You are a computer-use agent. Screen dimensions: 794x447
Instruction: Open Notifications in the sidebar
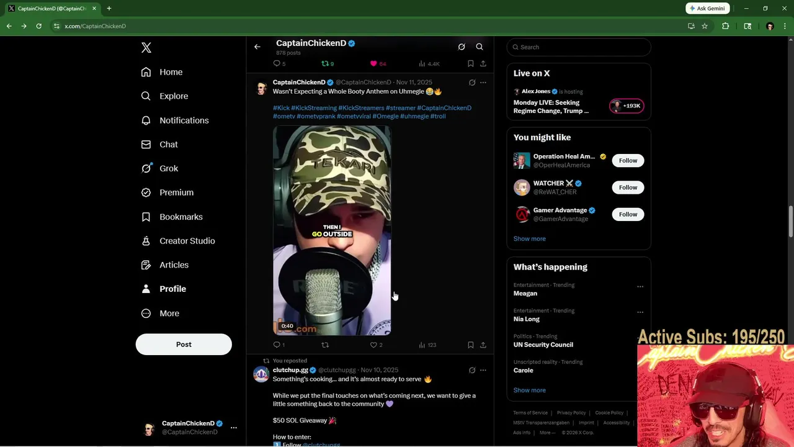(x=175, y=120)
